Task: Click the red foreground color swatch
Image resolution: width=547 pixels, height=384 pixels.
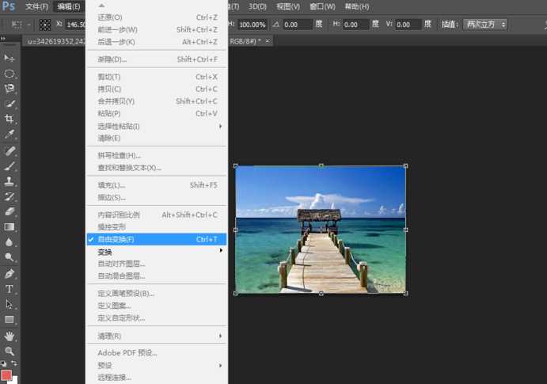Action: coord(6,374)
